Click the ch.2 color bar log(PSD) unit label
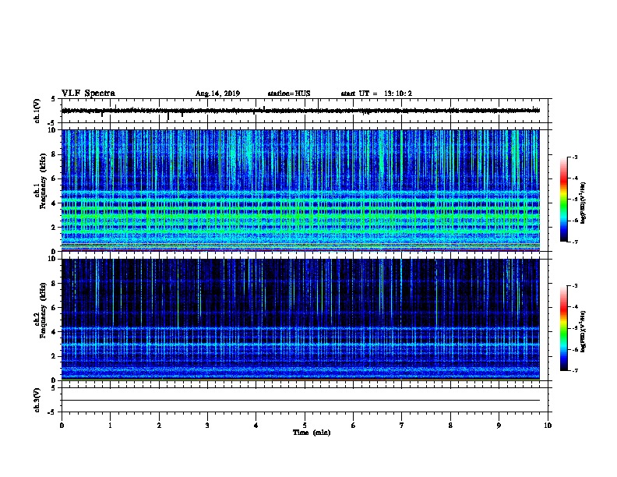Image resolution: width=617 pixels, height=477 pixels. coord(583,332)
